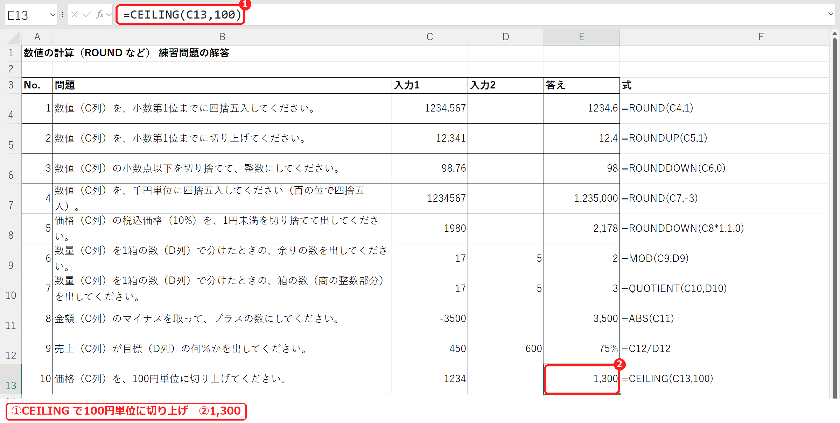Open Insert Function fx icon
The height and width of the screenshot is (423, 840).
[100, 15]
